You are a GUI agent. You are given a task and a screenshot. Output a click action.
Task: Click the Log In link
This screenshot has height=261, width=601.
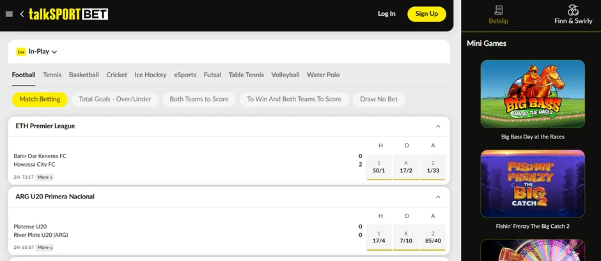pyautogui.click(x=387, y=14)
